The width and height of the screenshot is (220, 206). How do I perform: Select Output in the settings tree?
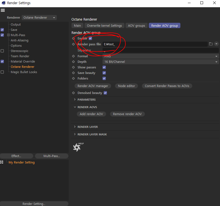coord(16,24)
